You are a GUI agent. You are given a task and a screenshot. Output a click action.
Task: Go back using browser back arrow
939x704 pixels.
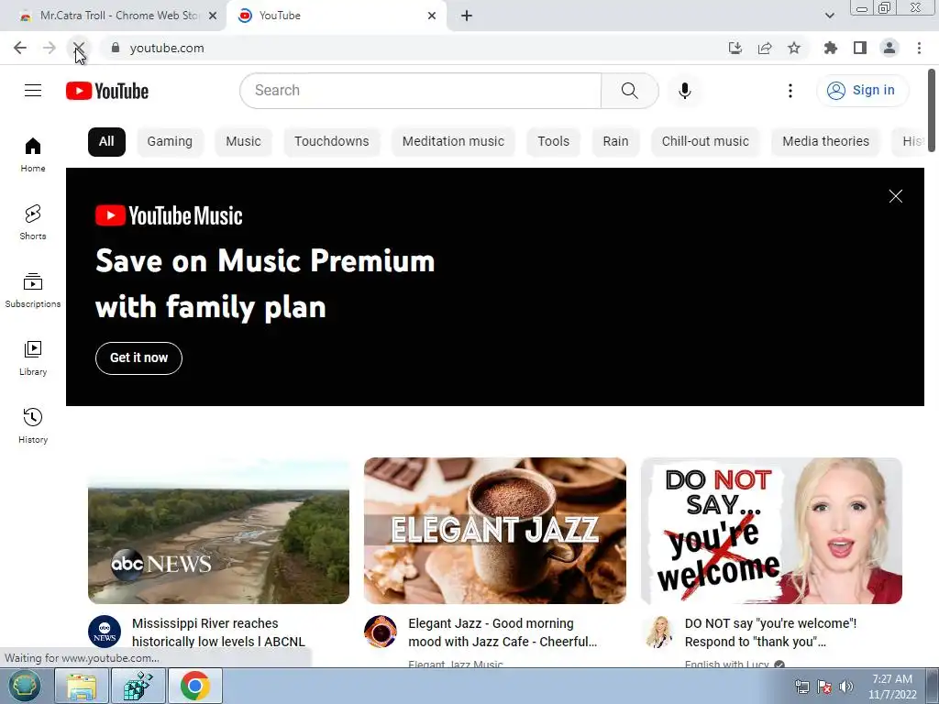20,48
